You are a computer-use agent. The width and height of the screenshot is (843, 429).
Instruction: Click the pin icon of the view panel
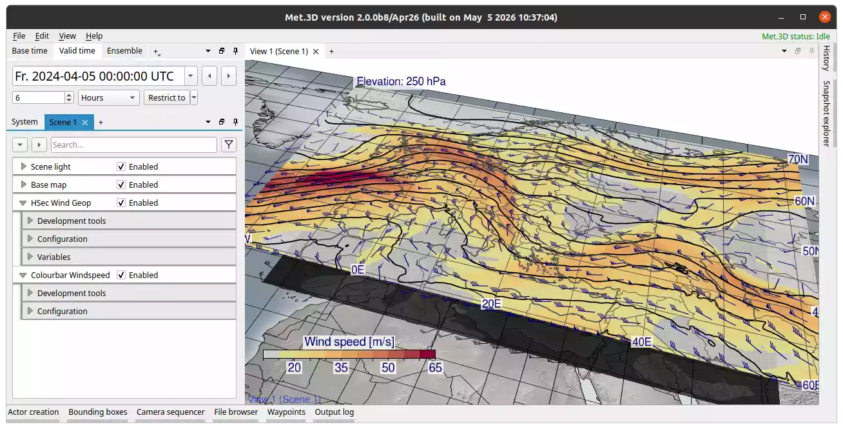tap(811, 51)
